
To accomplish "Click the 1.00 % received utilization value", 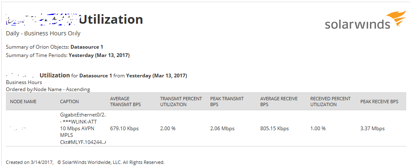I will click(318, 129).
